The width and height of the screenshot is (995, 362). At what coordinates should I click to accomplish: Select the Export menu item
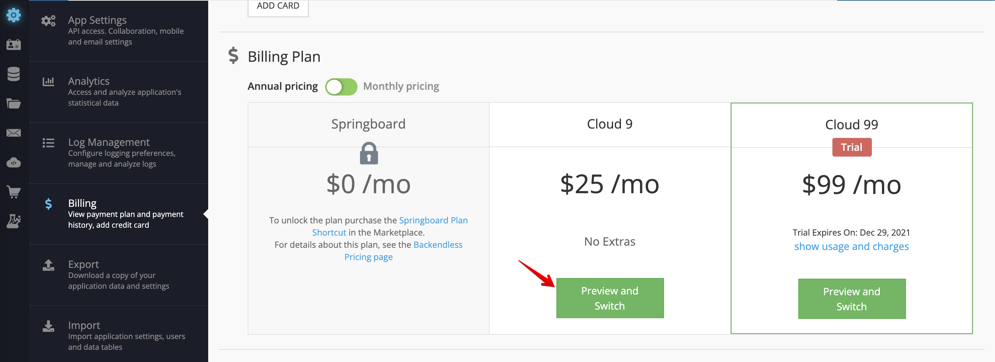point(118,275)
